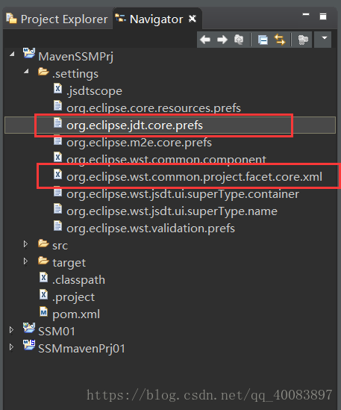
Task: Expand the SSMmavenPrj01 project
Action: (x=11, y=347)
